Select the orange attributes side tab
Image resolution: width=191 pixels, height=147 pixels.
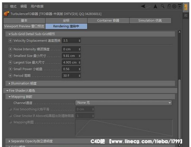[x=186, y=7]
